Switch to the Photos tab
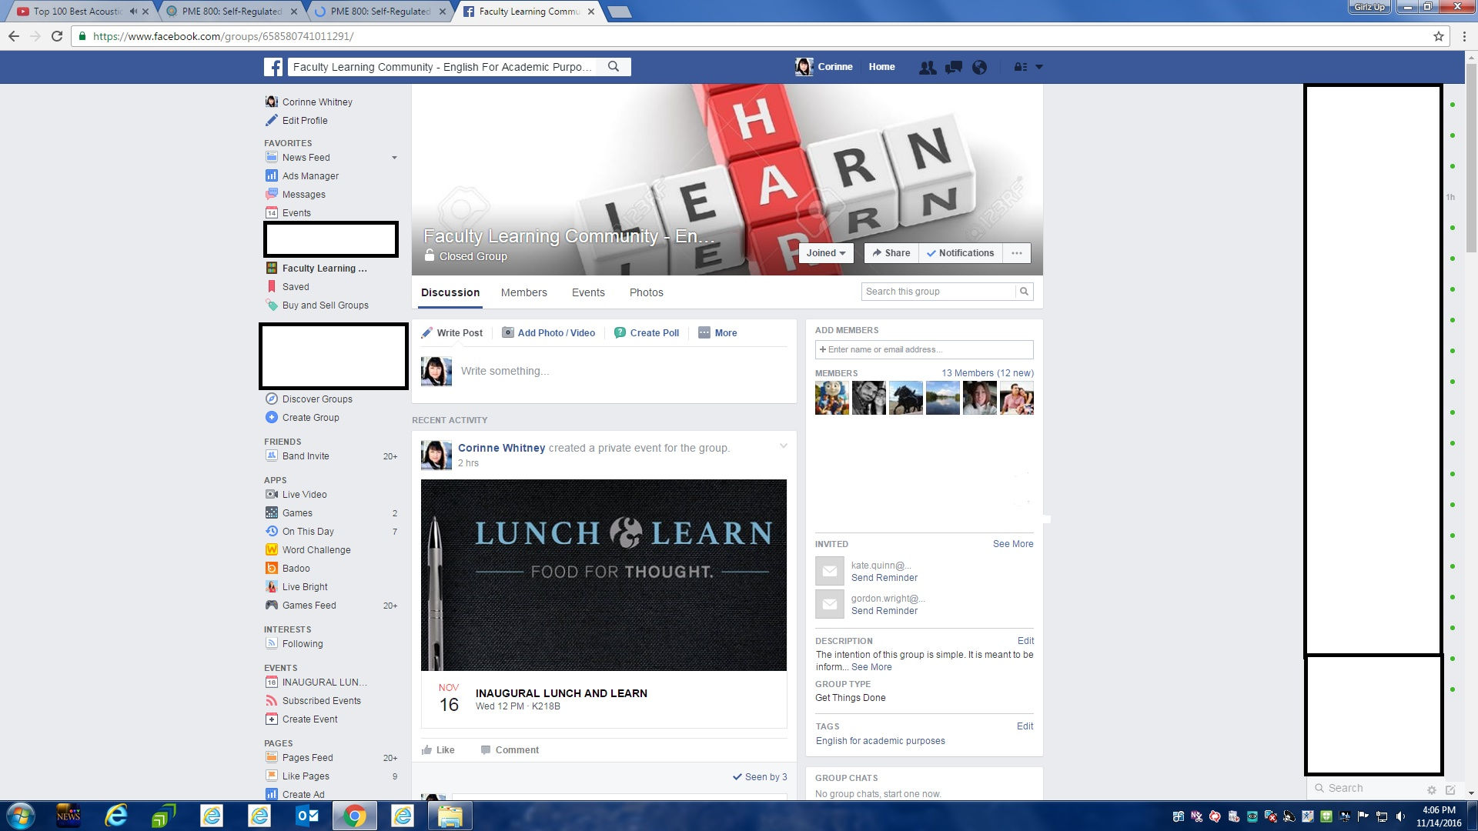 click(x=646, y=292)
